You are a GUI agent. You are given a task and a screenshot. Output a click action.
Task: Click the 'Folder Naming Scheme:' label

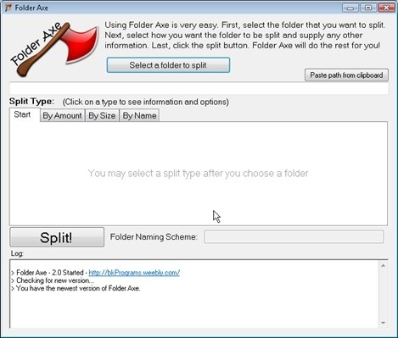(154, 236)
